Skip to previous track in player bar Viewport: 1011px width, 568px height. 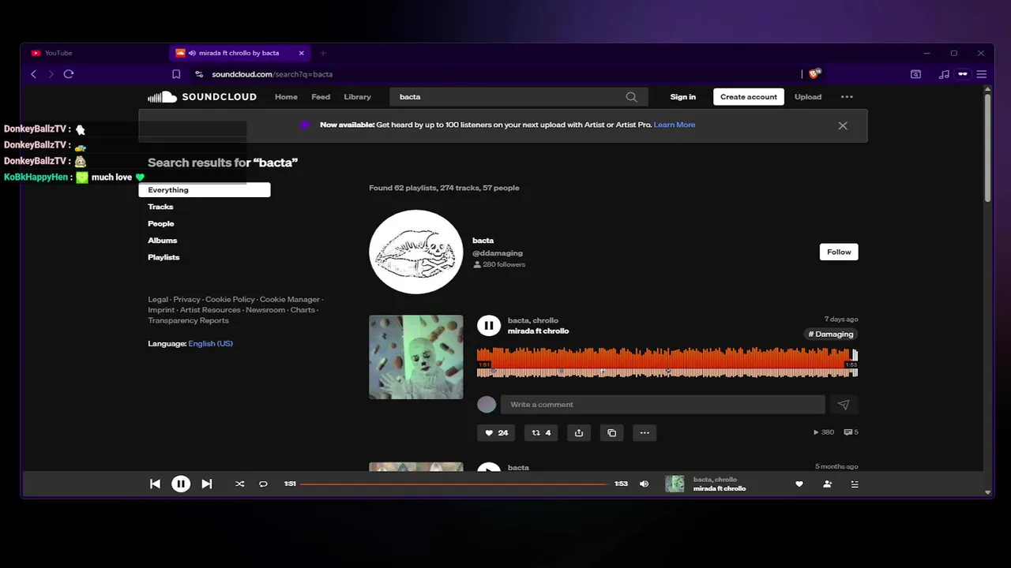[155, 484]
